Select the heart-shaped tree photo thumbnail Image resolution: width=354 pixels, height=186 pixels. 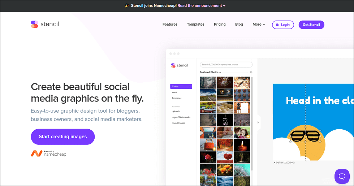(x=225, y=157)
